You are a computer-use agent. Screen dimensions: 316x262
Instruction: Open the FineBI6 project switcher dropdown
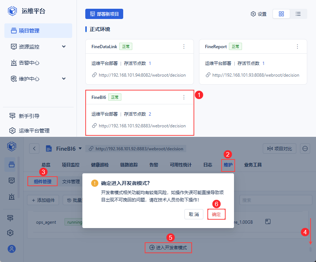[80, 149]
